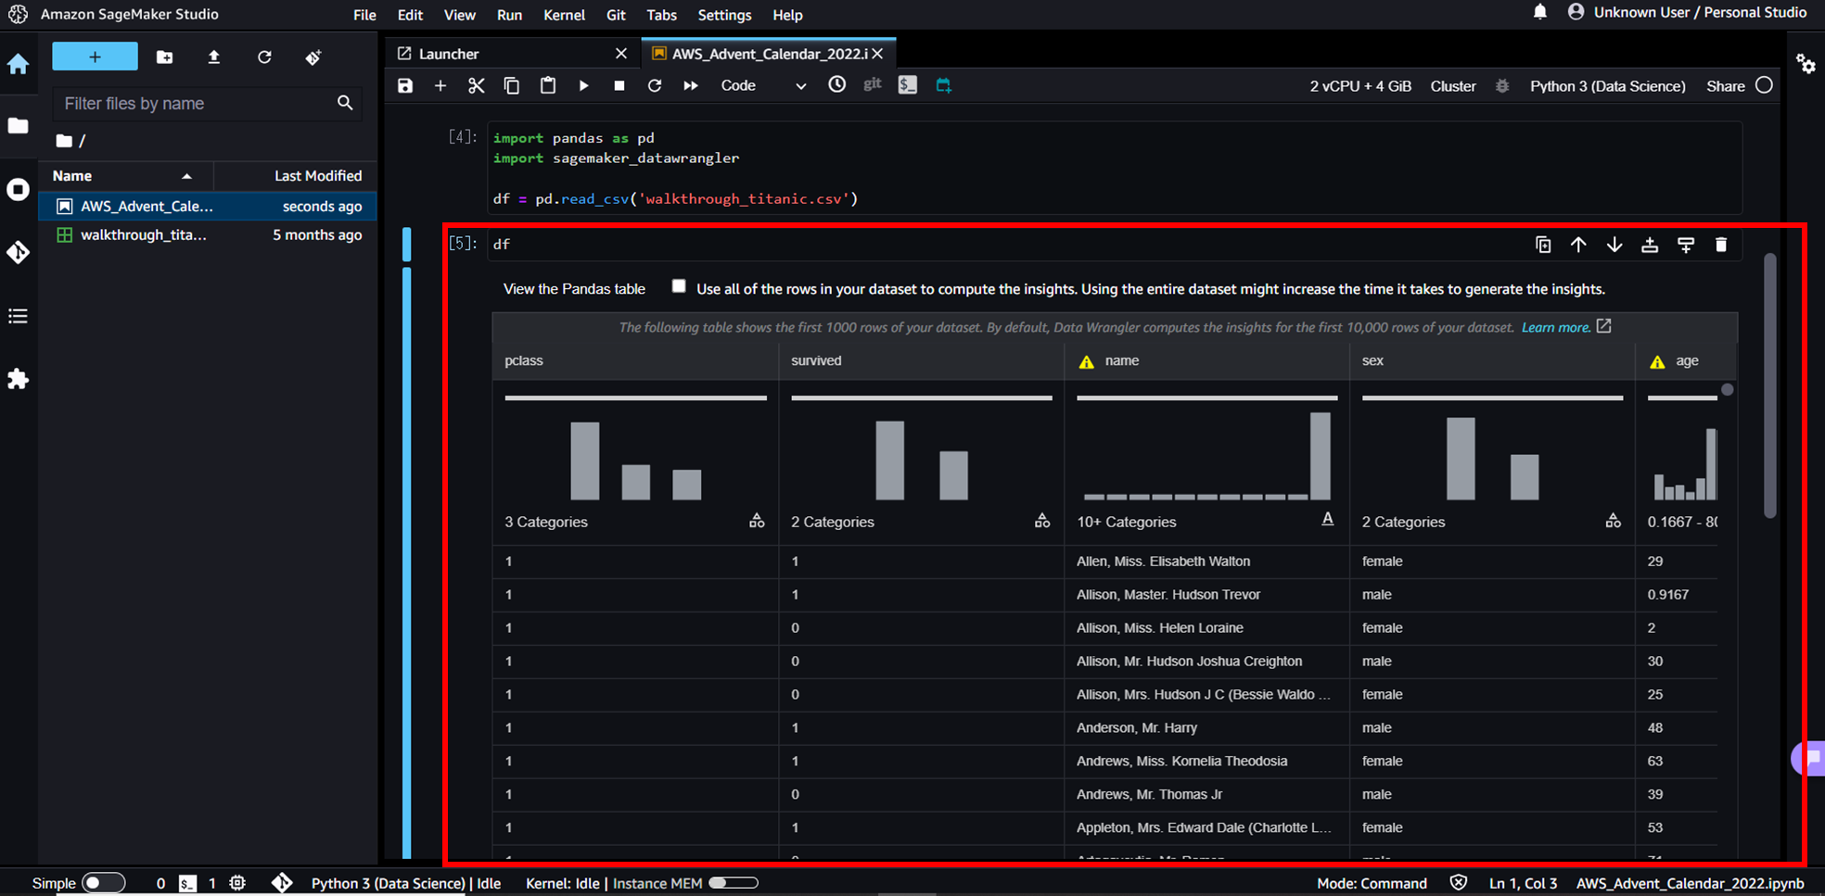Sort the file list by Name column
Viewport: 1825px width, 896px height.
(x=72, y=175)
